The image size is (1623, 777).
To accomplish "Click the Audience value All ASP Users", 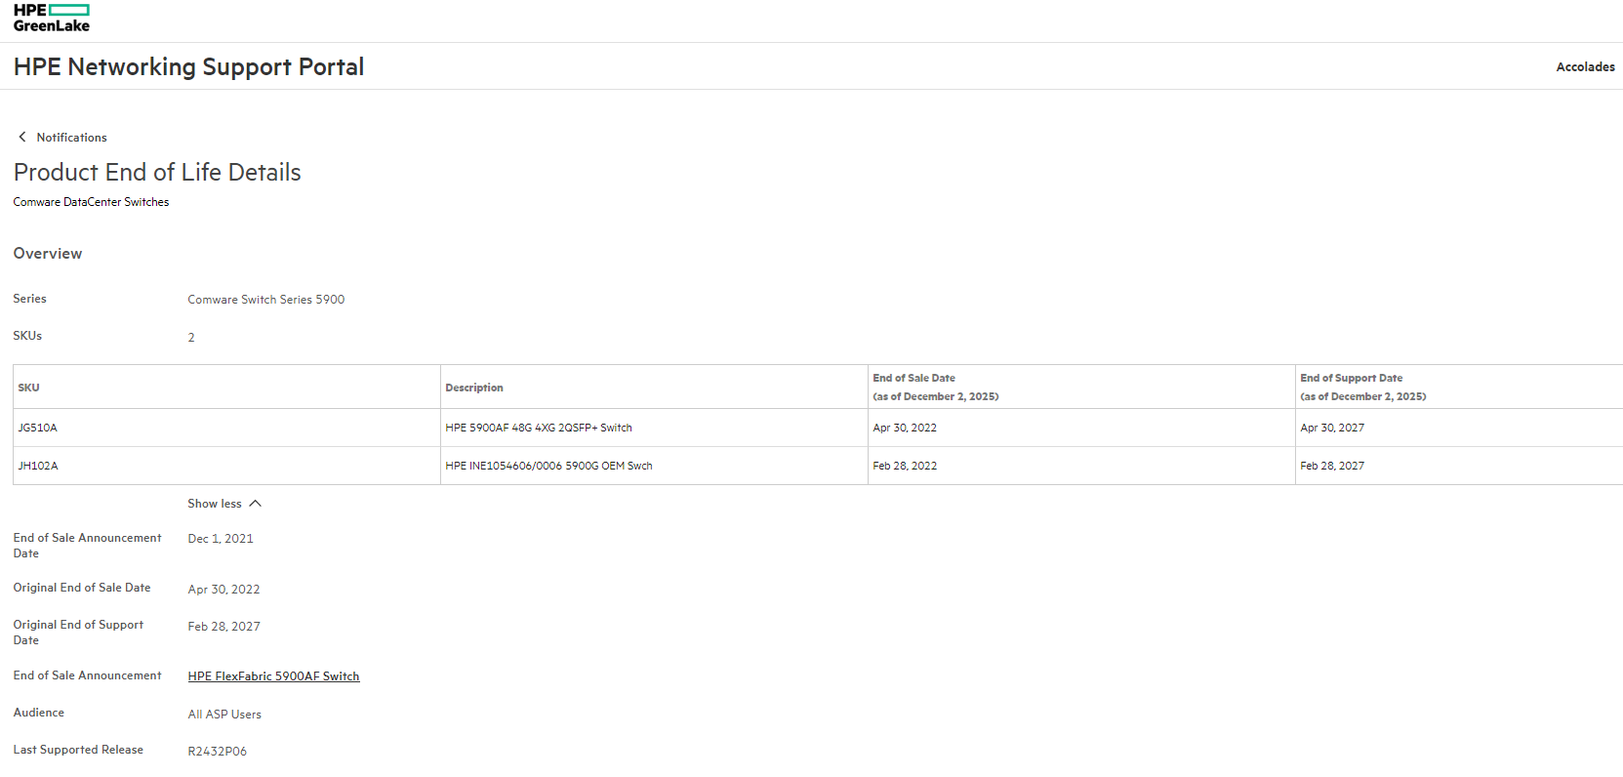I will point(224,715).
